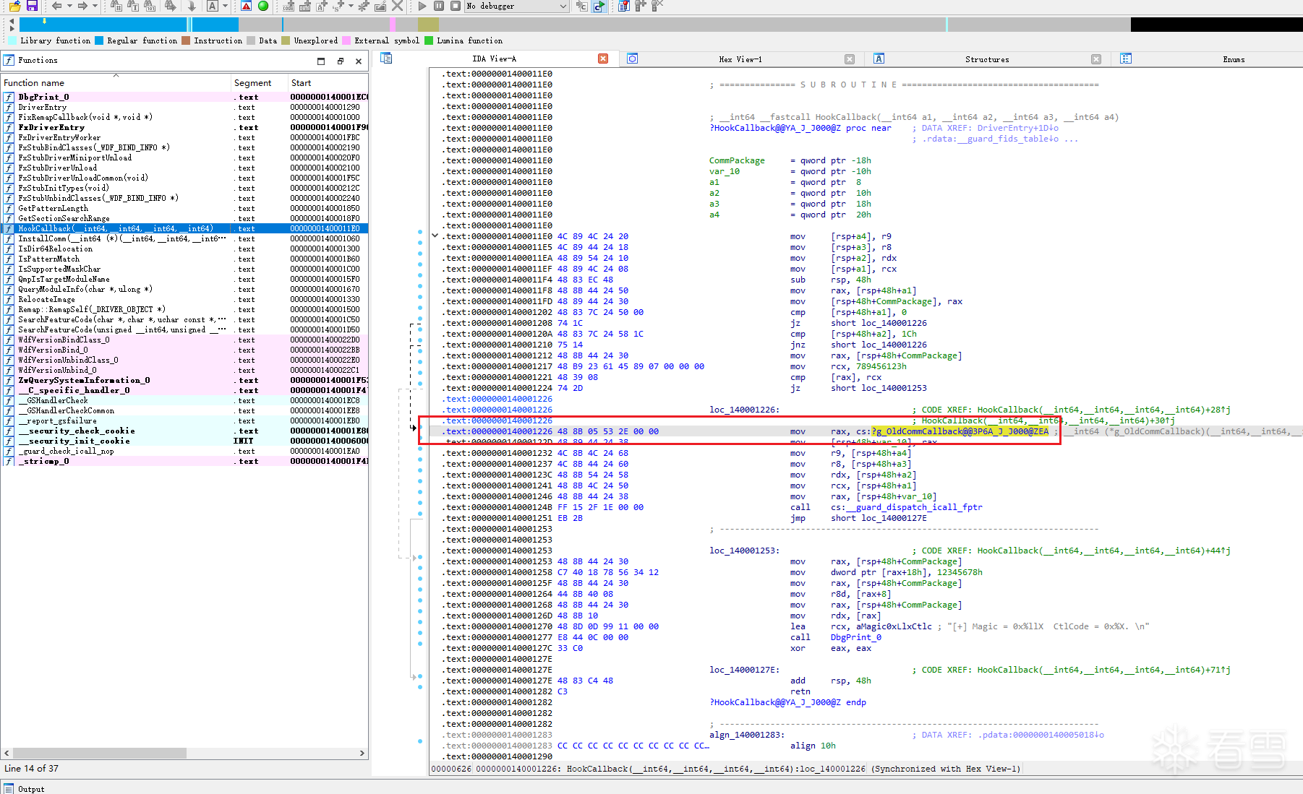
Task: Open the back-arrow history dropdown
Action: point(69,6)
